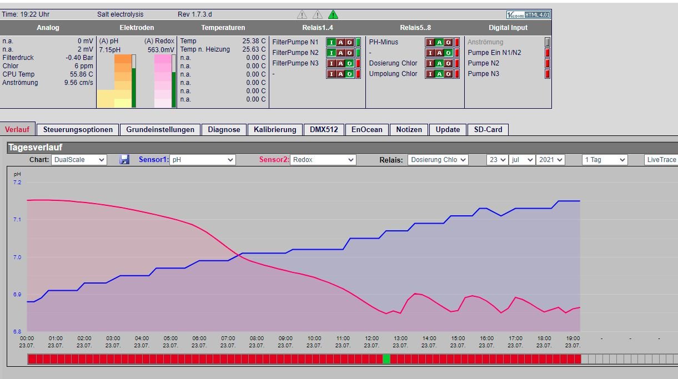Image resolution: width=678 pixels, height=379 pixels.
Task: Click the PH-Minus red status indicator
Action: click(457, 42)
